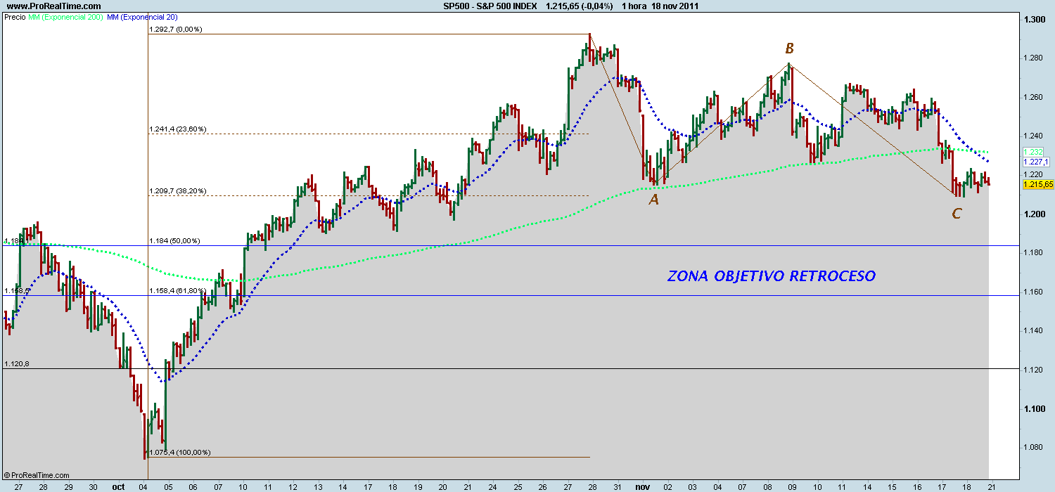Click the yellow current price tag 1.215,65
The height and width of the screenshot is (492, 1055).
click(x=1038, y=184)
